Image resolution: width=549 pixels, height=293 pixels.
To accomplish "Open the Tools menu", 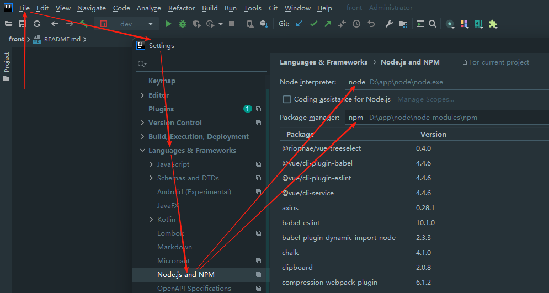I will click(x=253, y=8).
